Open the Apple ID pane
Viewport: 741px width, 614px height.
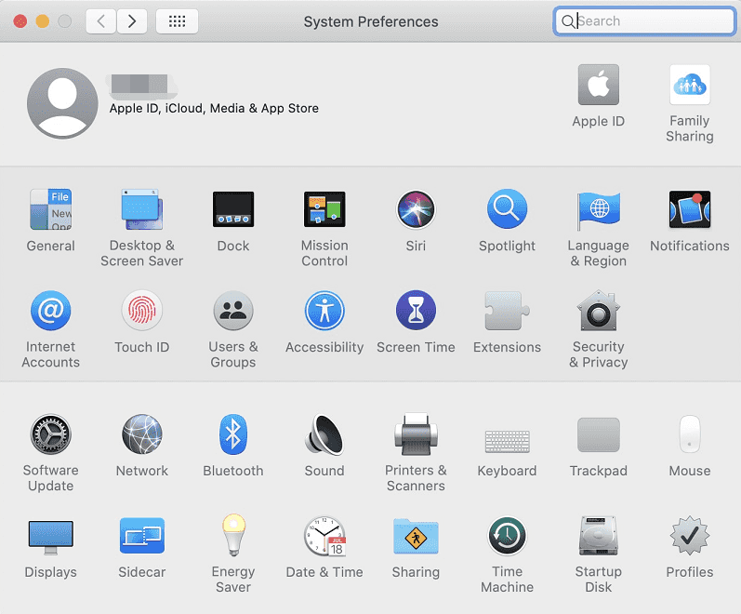coord(598,87)
